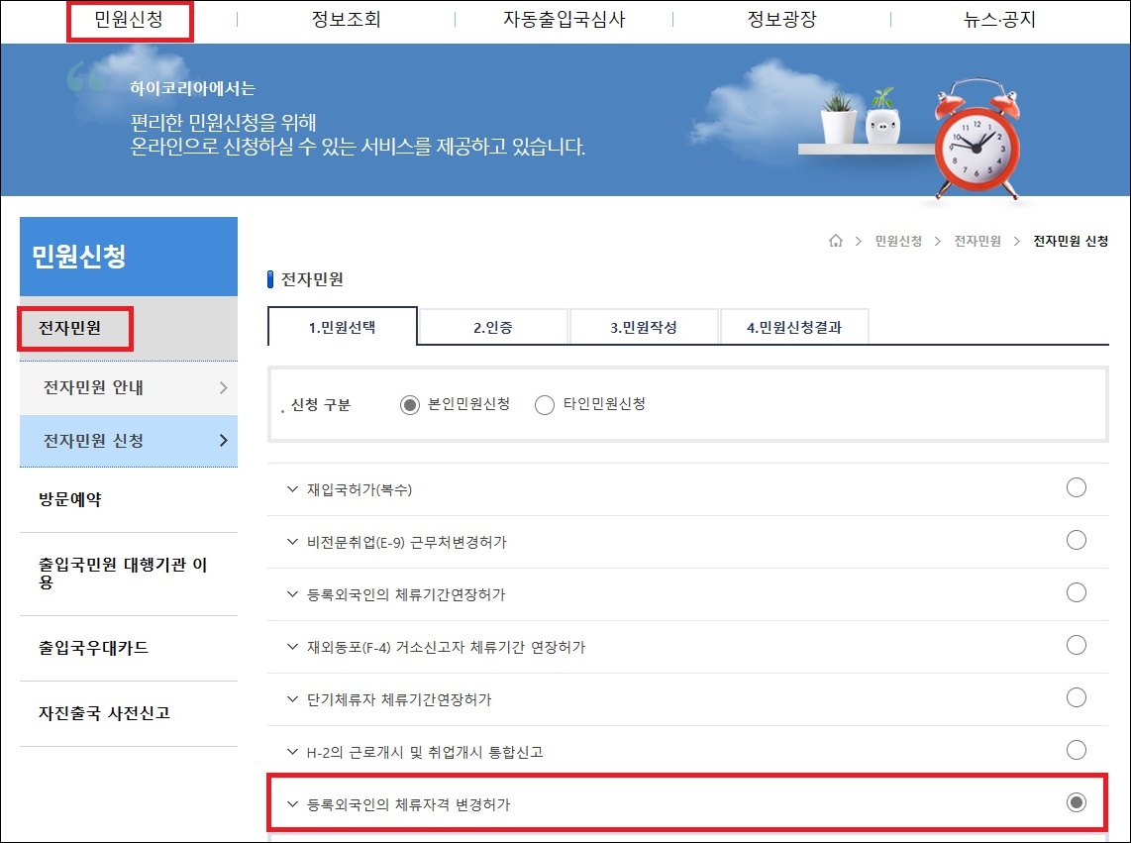Open 자동출입국심사 top menu
Screen dimensions: 1131x843
click(565, 20)
